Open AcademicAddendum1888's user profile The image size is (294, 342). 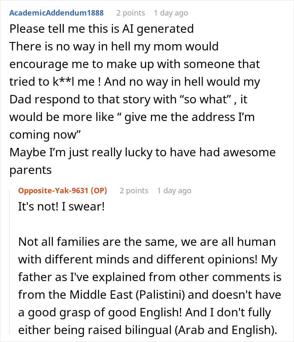[x=56, y=13]
